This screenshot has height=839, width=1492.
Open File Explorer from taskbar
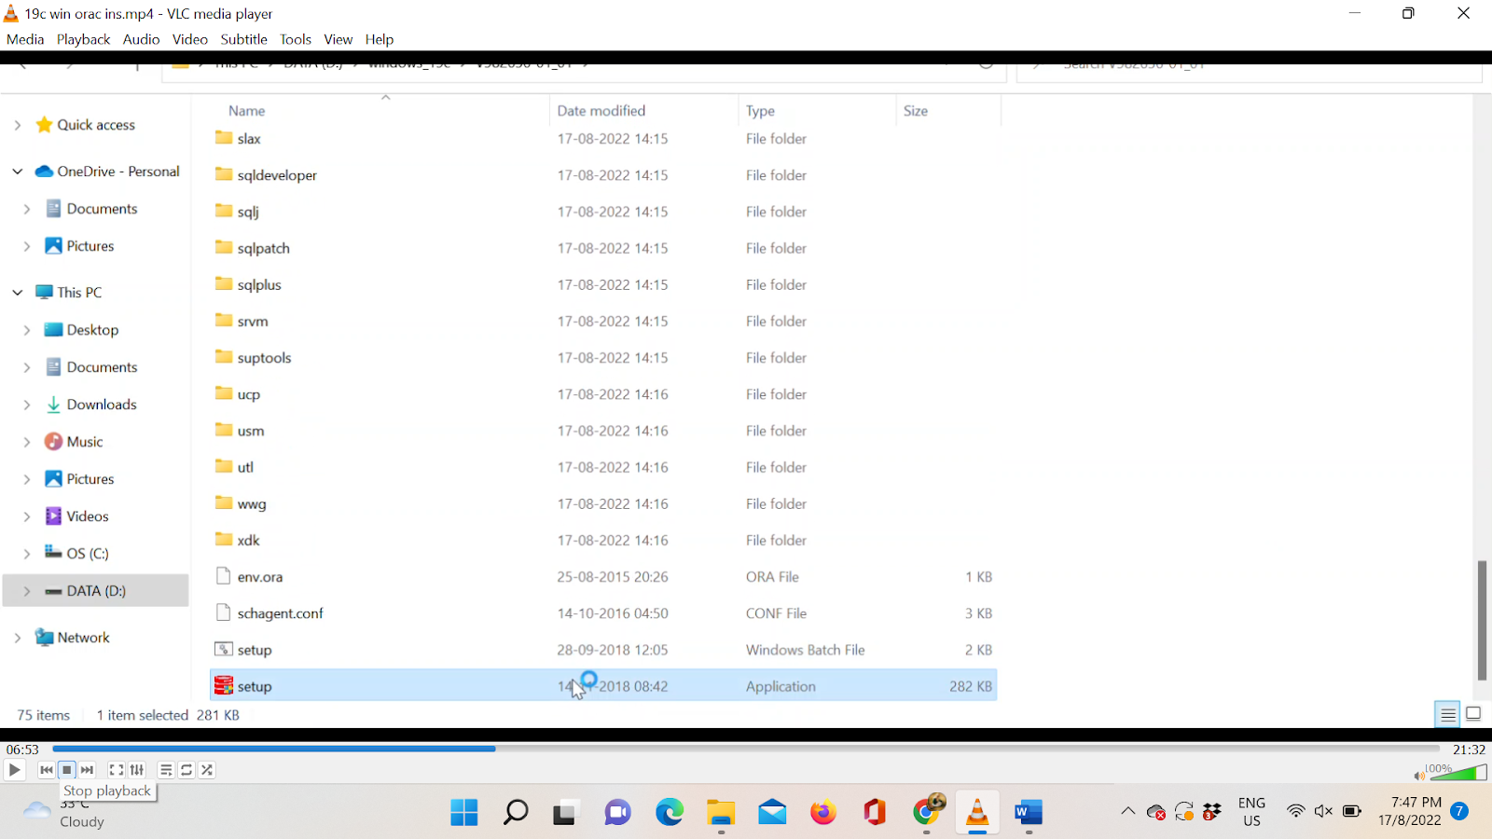click(x=721, y=813)
